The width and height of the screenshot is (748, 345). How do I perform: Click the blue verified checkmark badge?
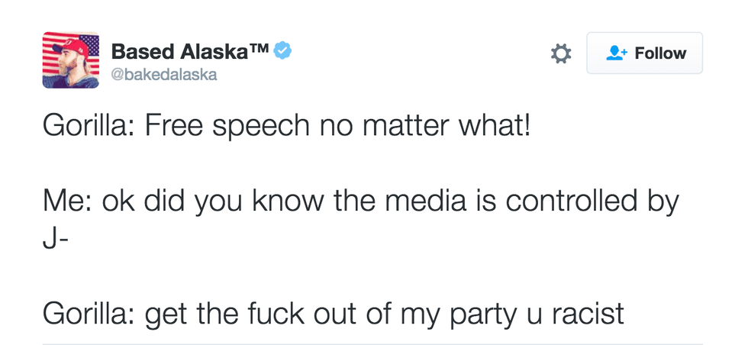tap(283, 51)
